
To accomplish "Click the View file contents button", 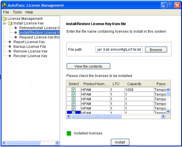I will (88, 66).
